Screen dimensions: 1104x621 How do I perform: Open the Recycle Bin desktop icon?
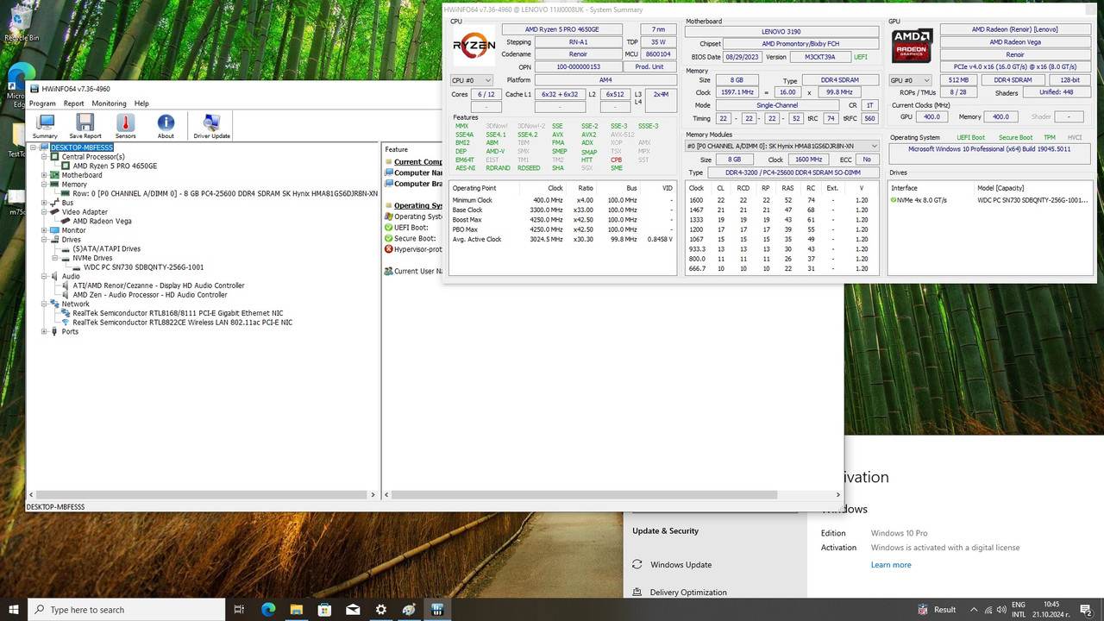point(22,23)
